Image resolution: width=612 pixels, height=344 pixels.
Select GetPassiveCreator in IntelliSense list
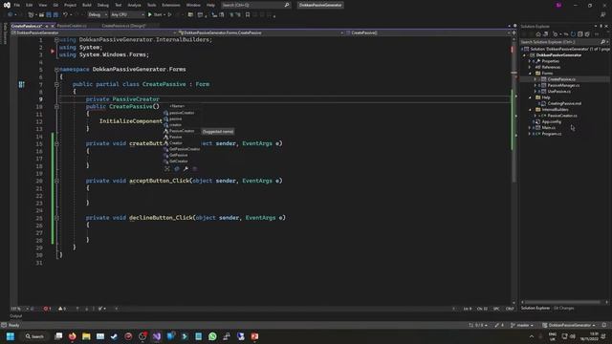tap(182, 149)
